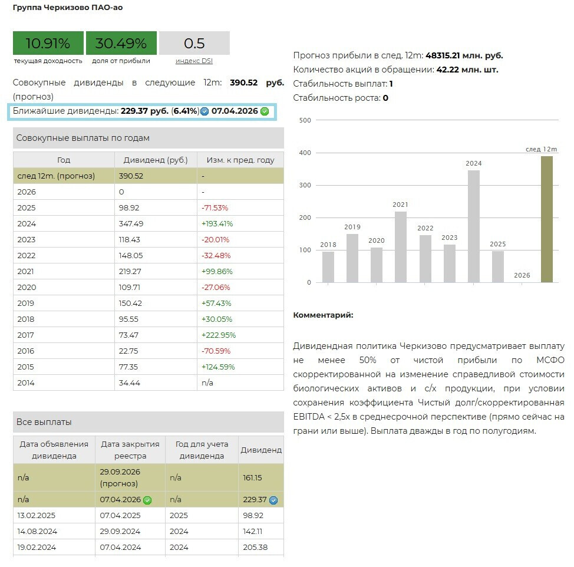574x567 pixels.
Task: Select the olive след 12m chart bar
Action: tap(547, 219)
